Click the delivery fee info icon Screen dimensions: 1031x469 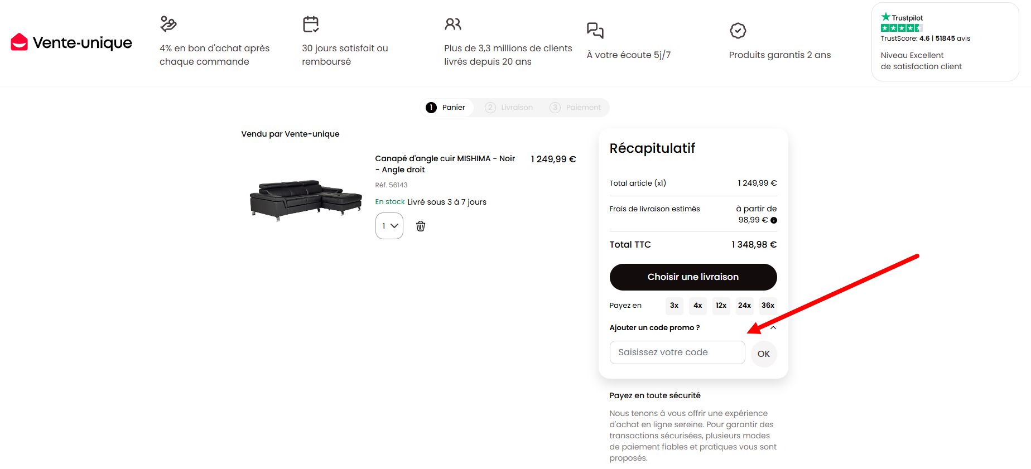[x=774, y=220]
